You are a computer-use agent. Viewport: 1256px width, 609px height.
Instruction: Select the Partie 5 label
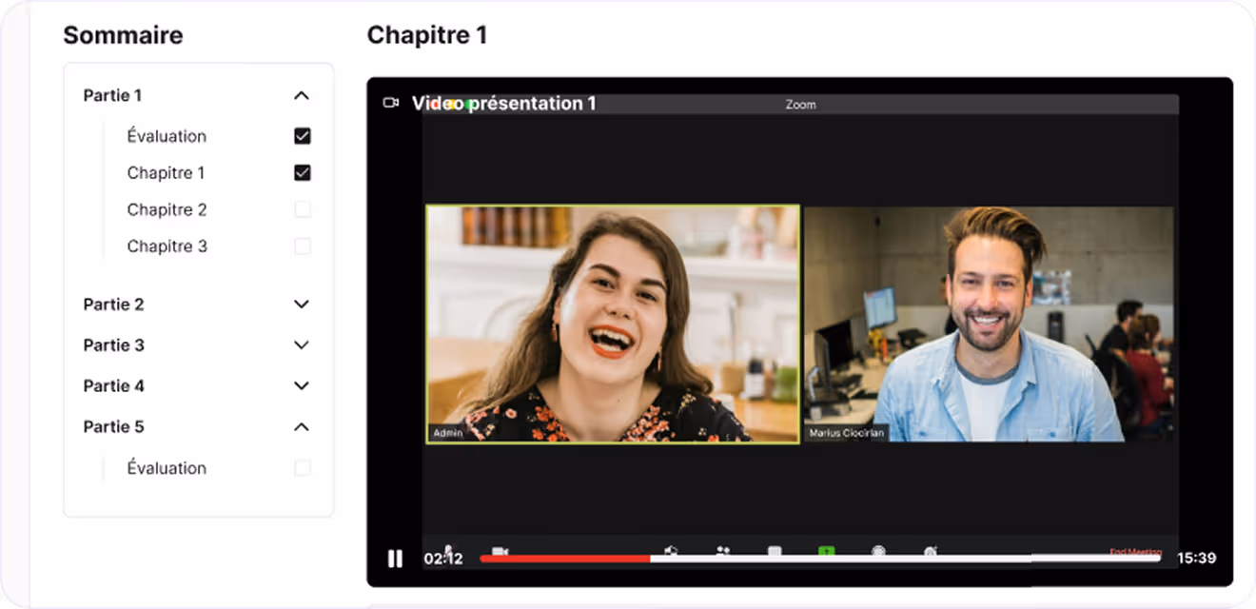coord(113,427)
